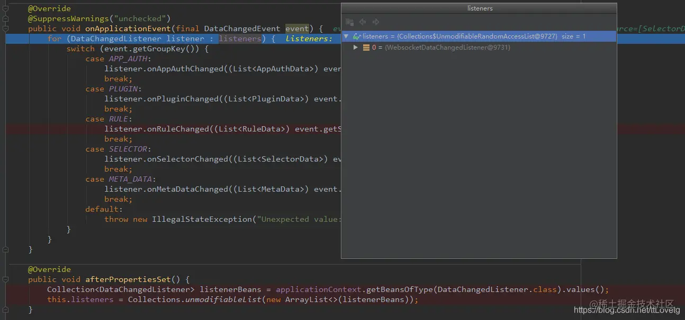Click the 'META_DATA' case label

point(130,179)
